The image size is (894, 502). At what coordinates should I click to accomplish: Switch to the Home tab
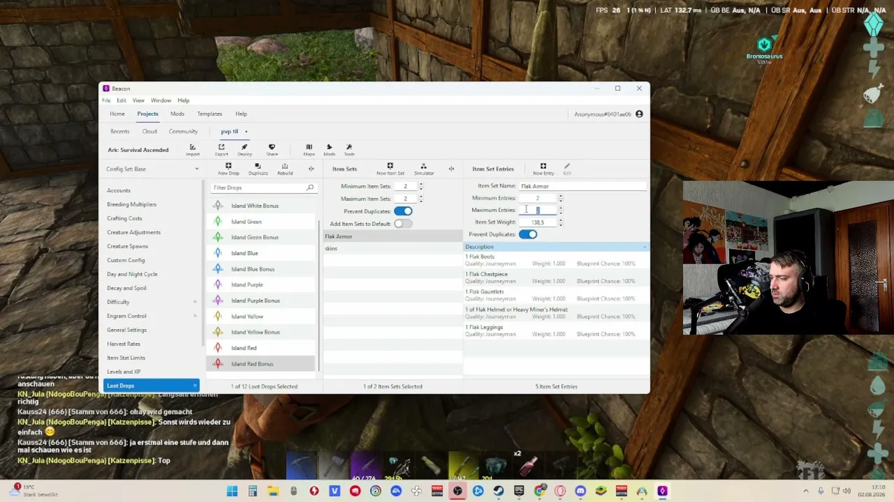point(117,114)
